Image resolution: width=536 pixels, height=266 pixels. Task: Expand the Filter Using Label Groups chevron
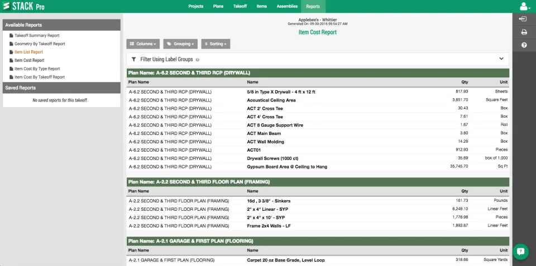tap(501, 59)
